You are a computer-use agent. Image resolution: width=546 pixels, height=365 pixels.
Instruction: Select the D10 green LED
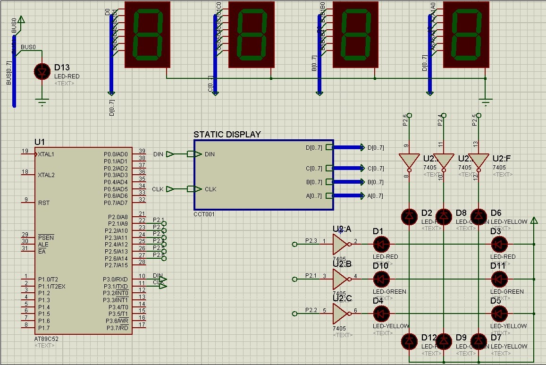[381, 279]
